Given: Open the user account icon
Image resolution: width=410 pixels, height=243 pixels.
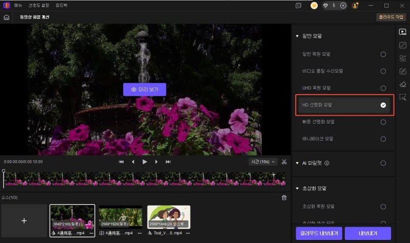Looking at the screenshot, I should click(x=356, y=6).
